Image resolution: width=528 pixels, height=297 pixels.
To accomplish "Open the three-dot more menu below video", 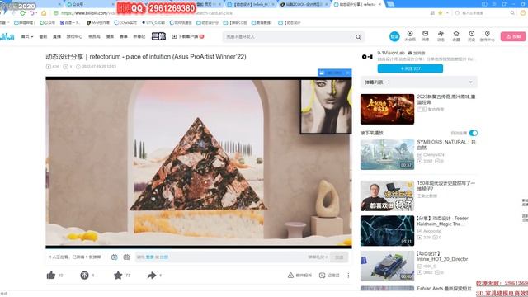I will (x=348, y=275).
